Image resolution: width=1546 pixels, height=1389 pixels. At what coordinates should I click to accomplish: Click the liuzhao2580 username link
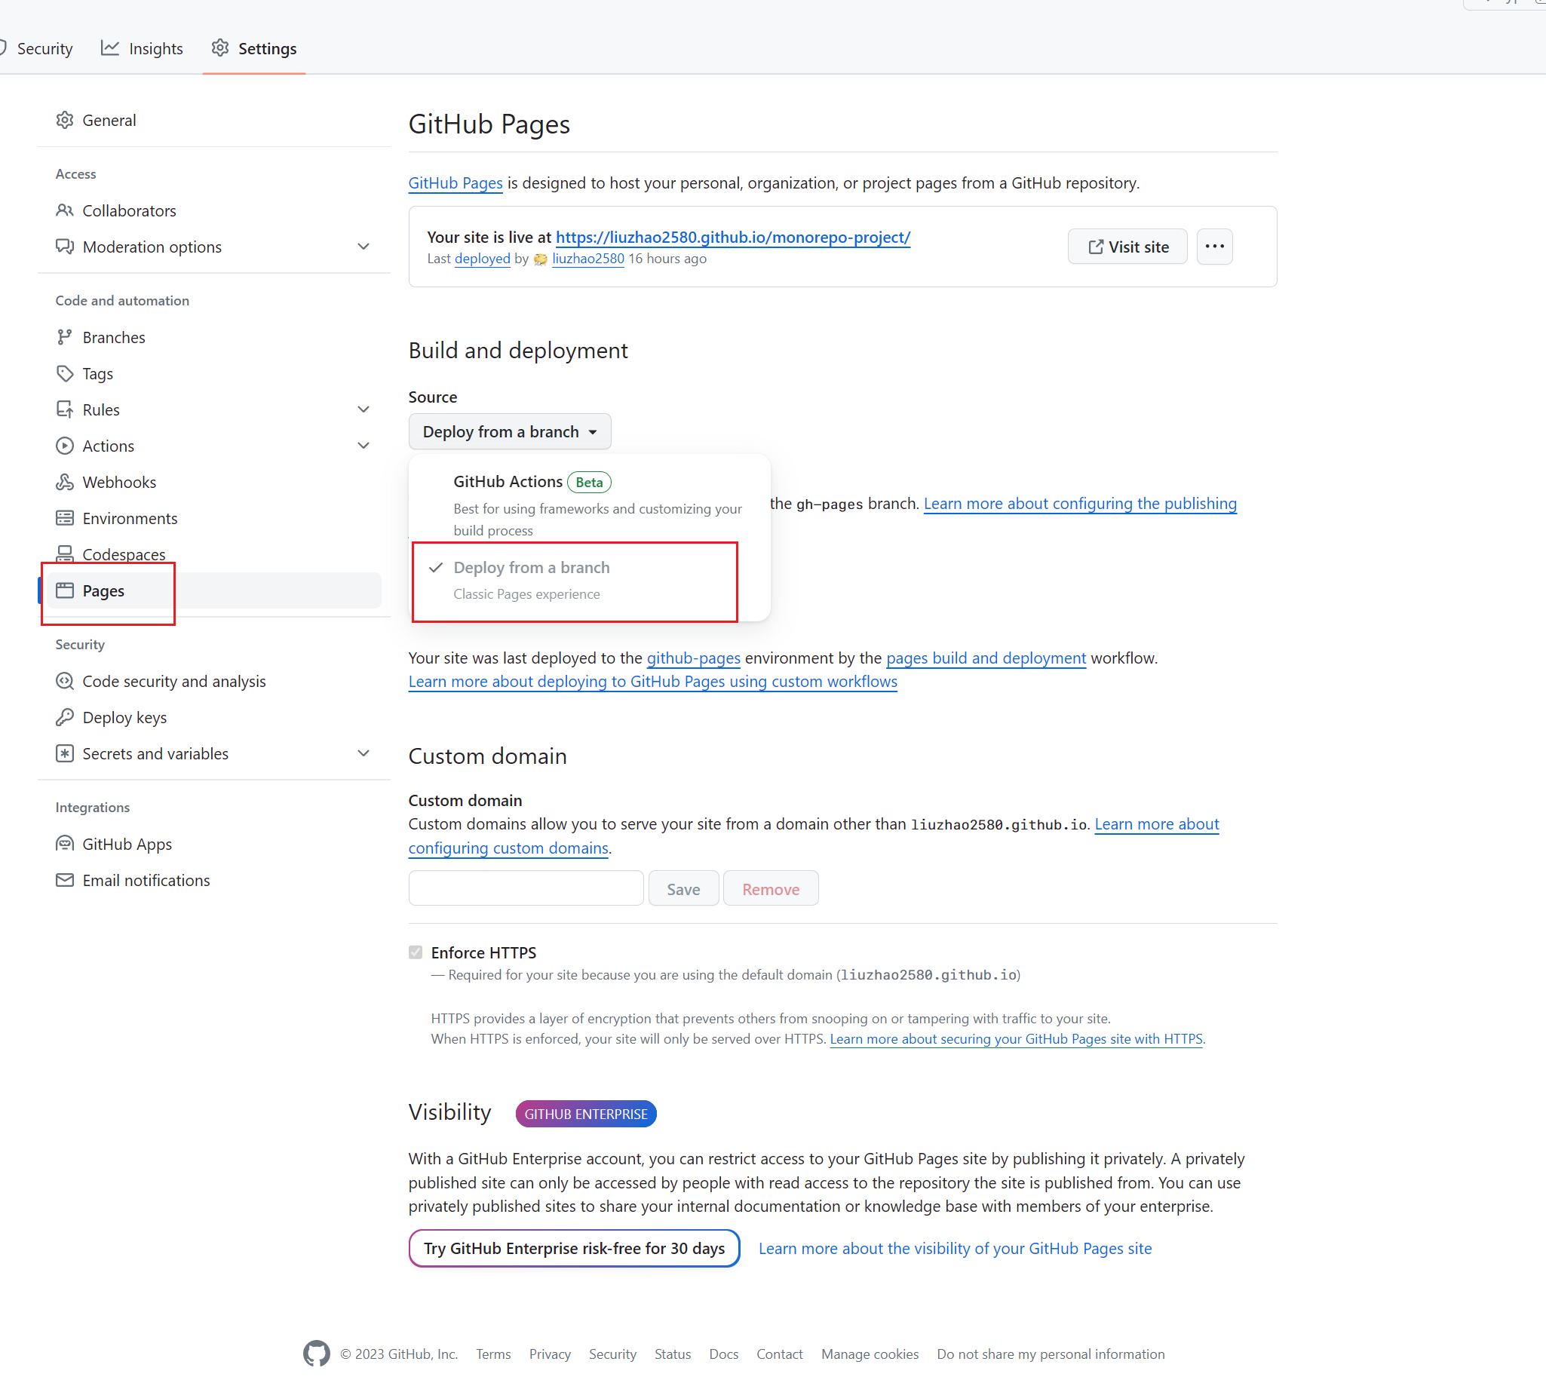pos(587,259)
